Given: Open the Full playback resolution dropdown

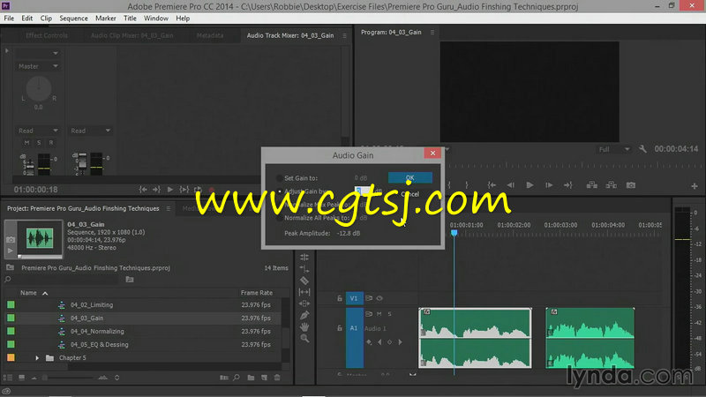Looking at the screenshot, I should click(x=614, y=149).
